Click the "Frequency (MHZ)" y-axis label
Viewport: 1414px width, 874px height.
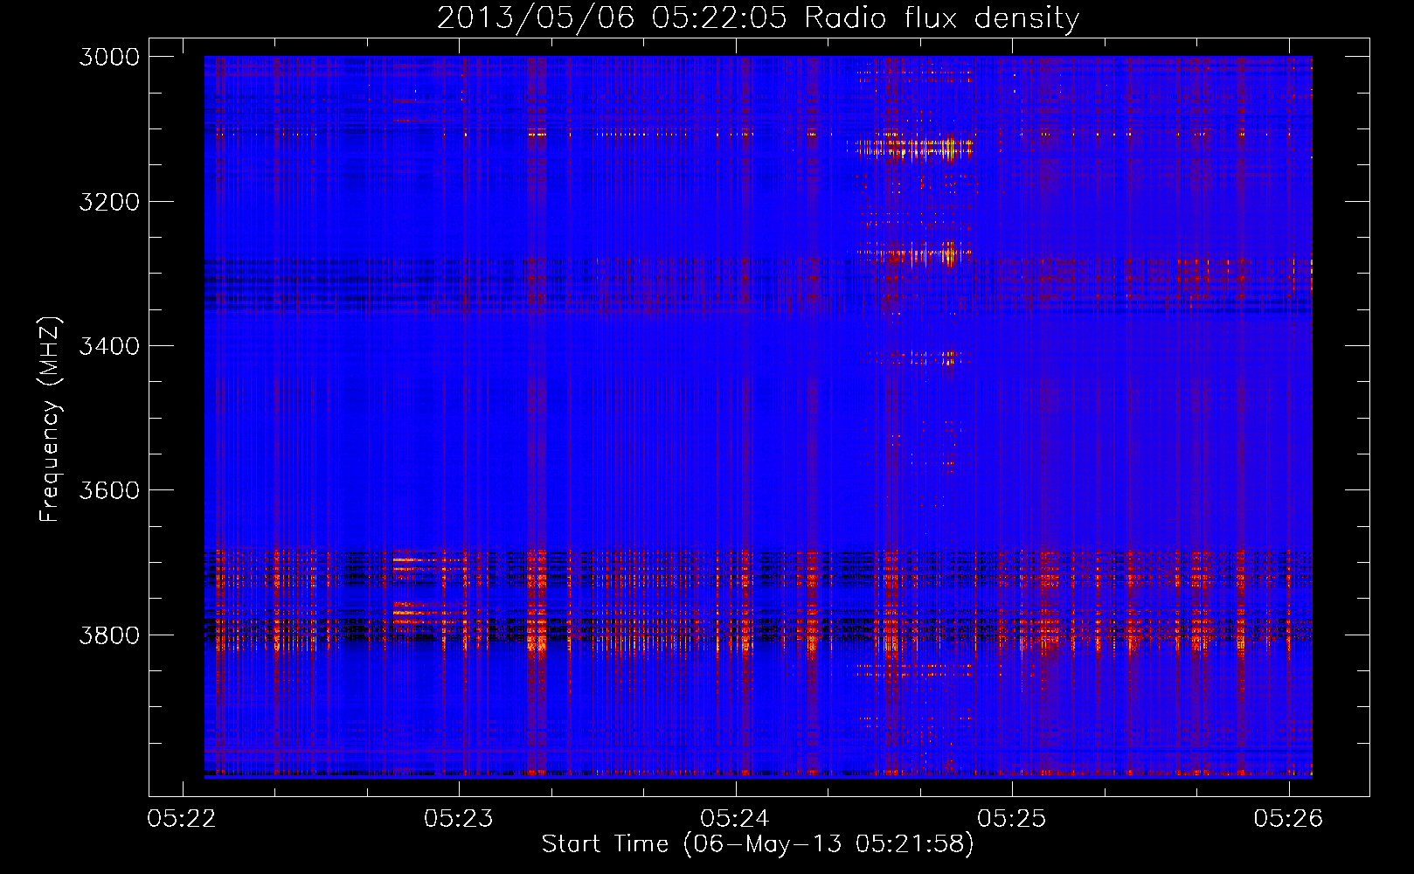click(x=50, y=419)
